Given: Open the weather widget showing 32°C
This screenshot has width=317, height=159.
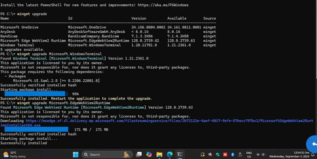Looking at the screenshot, I should pos(15,155).
